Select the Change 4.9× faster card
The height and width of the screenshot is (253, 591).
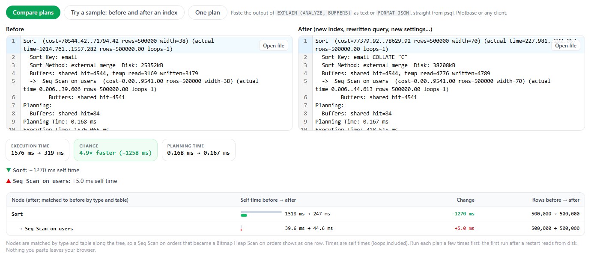pos(116,150)
